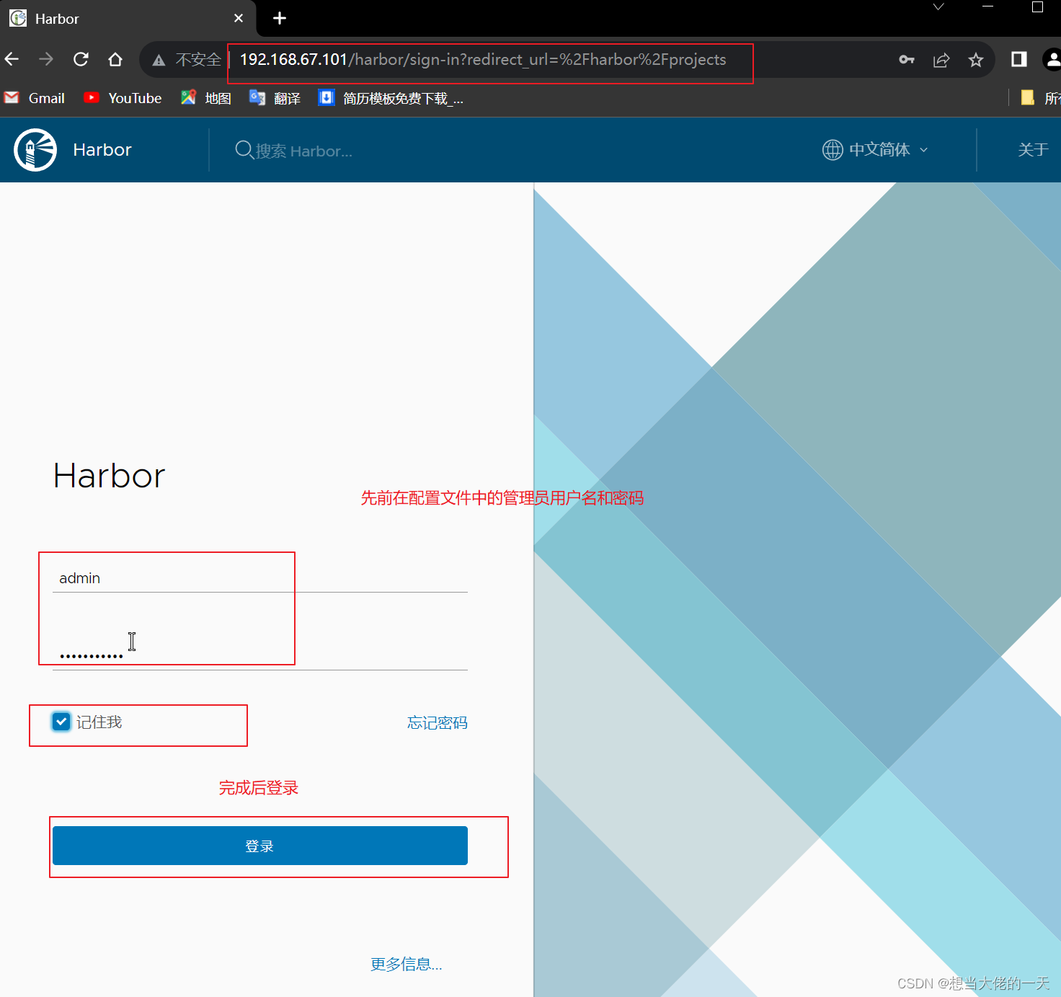Click the browser forward arrow
Image resolution: width=1061 pixels, height=997 pixels.
coord(46,59)
